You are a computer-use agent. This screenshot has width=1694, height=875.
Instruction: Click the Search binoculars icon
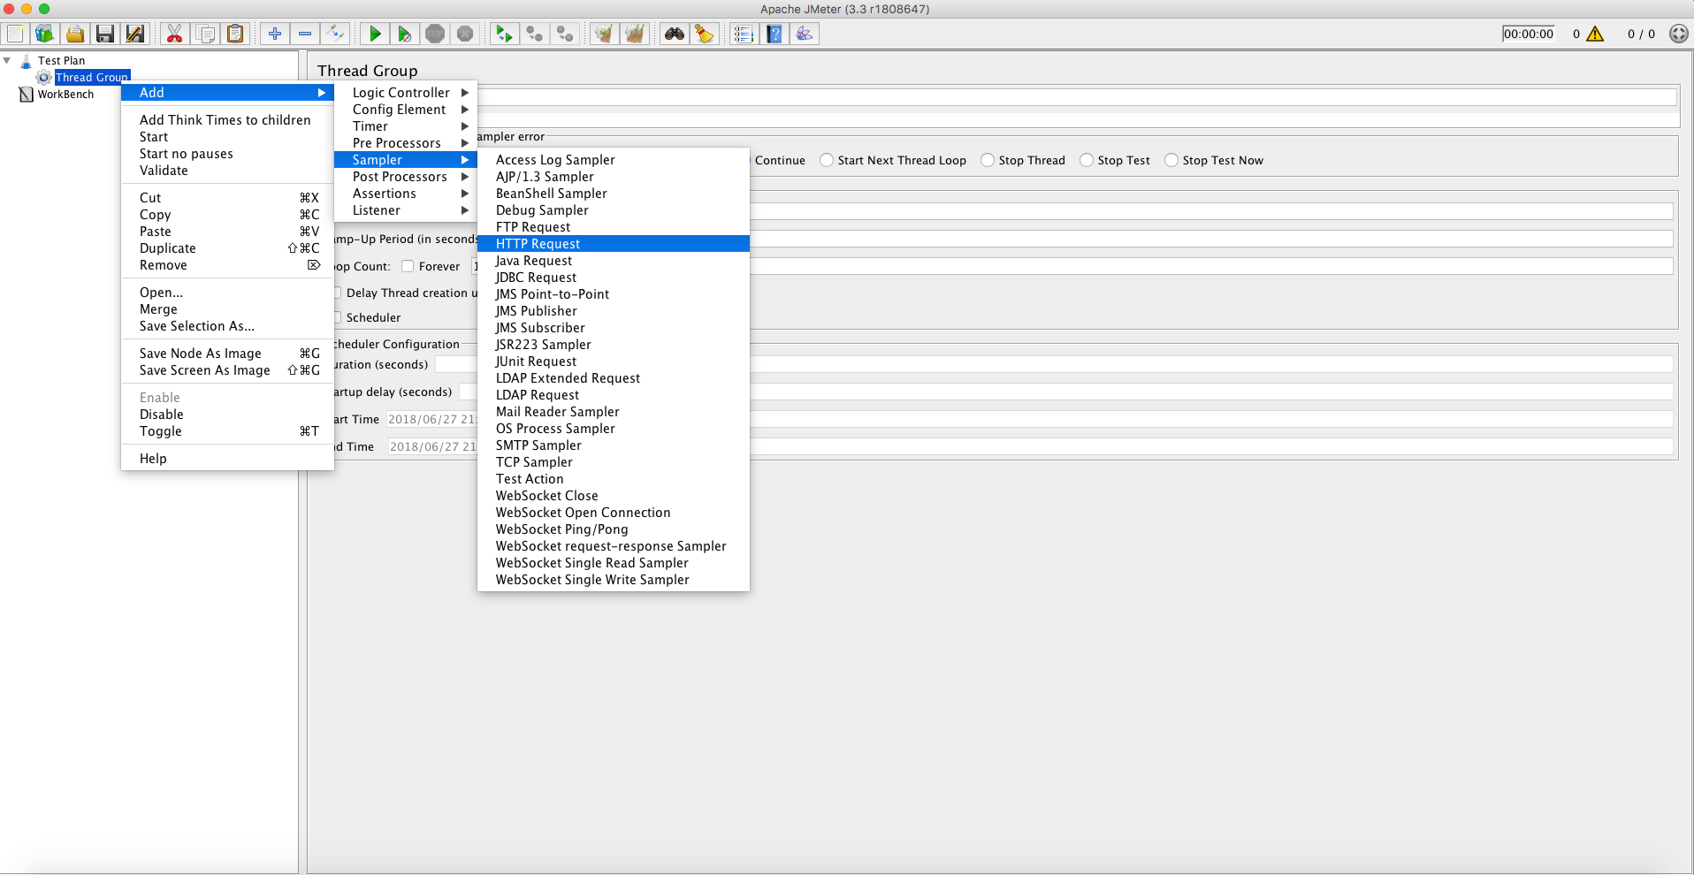[675, 34]
